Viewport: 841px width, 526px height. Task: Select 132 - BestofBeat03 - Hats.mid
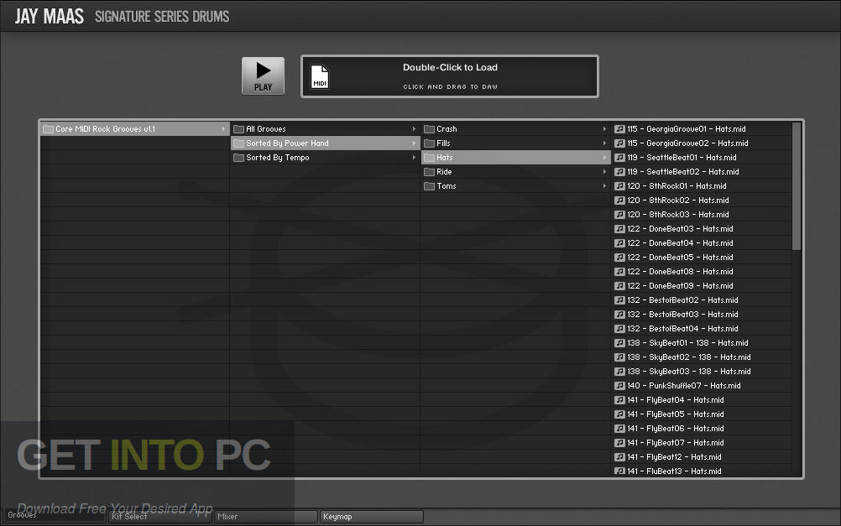(x=702, y=315)
